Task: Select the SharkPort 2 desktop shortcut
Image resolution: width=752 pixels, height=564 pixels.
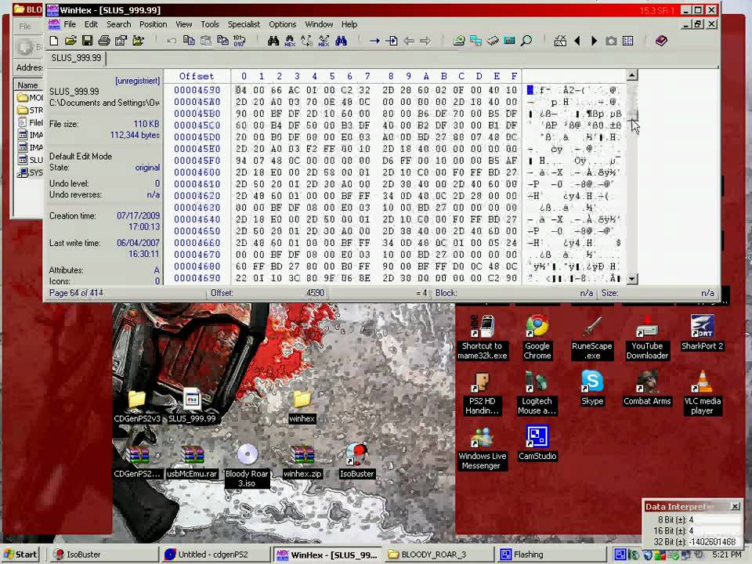Action: pos(702,333)
